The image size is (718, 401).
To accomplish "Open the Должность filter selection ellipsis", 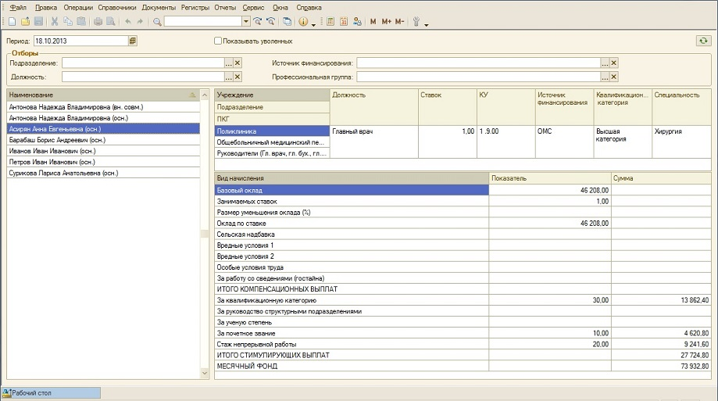I will [x=228, y=77].
